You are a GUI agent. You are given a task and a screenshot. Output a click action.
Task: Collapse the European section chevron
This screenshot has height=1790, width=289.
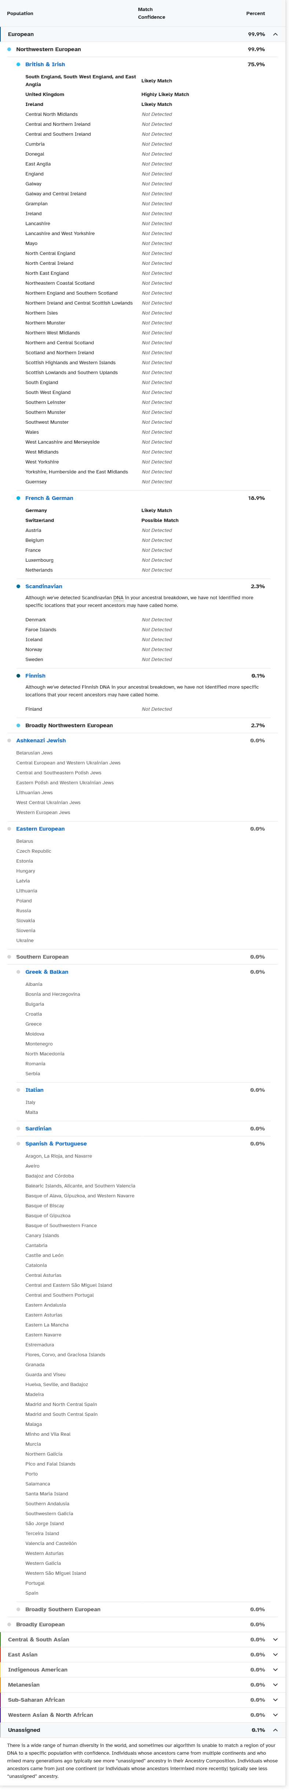[x=275, y=34]
